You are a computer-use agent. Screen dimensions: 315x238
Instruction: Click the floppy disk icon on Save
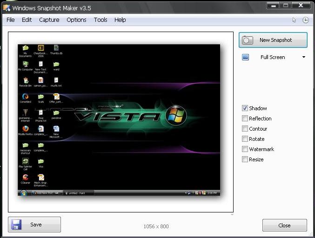click(17, 225)
